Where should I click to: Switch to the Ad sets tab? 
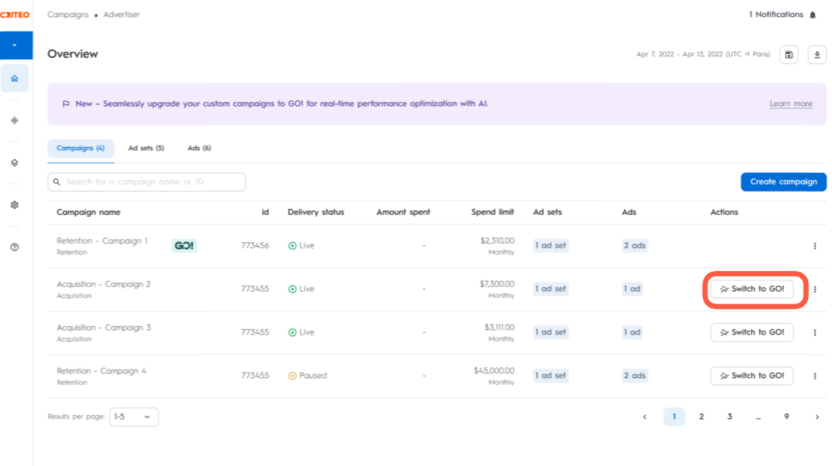point(146,149)
